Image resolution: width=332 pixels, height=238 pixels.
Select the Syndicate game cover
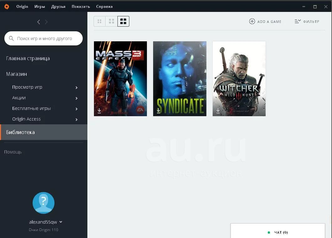tap(180, 79)
